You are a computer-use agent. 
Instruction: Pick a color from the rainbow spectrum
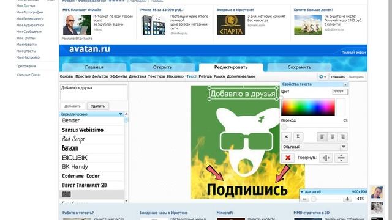(x=308, y=107)
